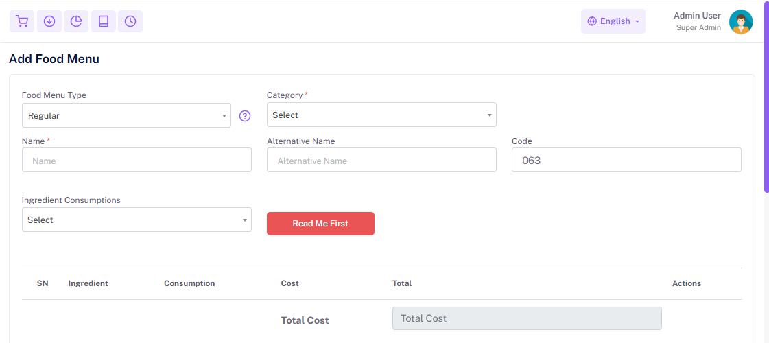
Task: Click the purple vertical page scrollbar
Action: coord(766,96)
